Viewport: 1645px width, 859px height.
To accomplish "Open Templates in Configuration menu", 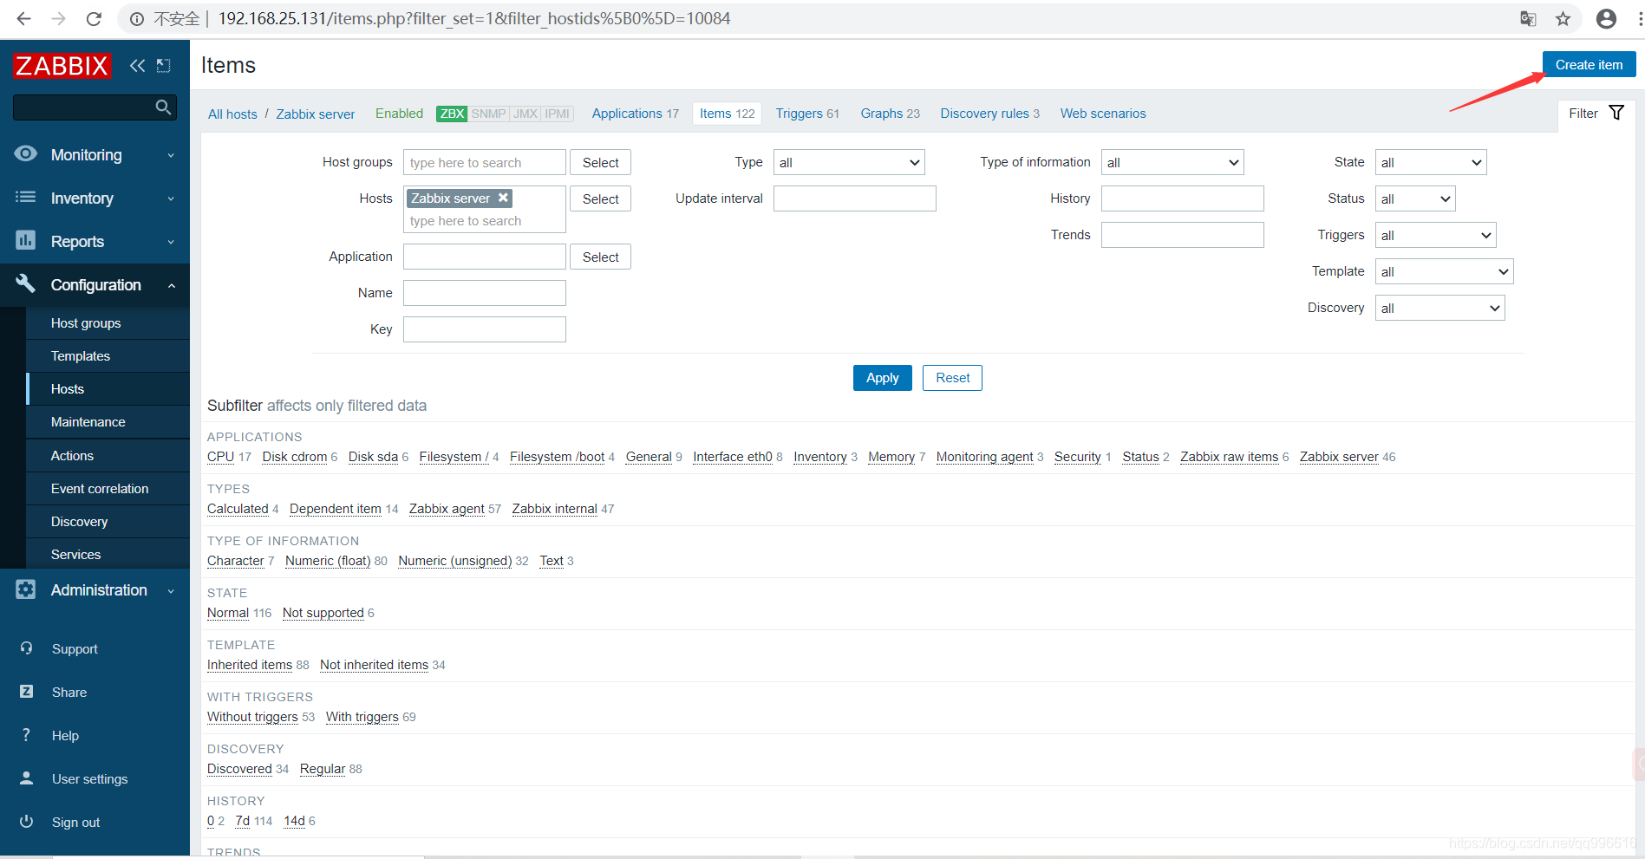I will tap(108, 355).
